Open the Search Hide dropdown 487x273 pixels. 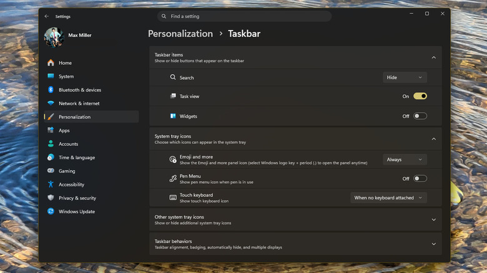[405, 77]
